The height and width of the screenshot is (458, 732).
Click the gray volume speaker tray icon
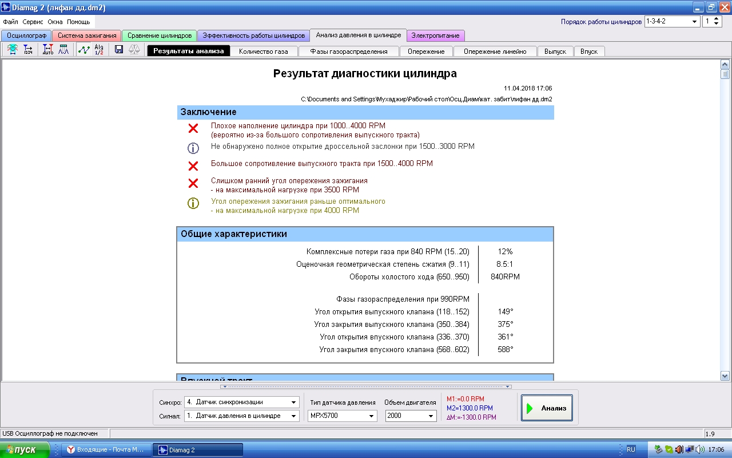click(x=700, y=449)
